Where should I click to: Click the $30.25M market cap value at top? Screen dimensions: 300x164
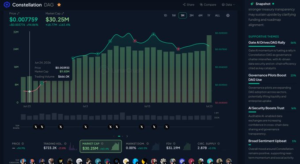point(57,19)
